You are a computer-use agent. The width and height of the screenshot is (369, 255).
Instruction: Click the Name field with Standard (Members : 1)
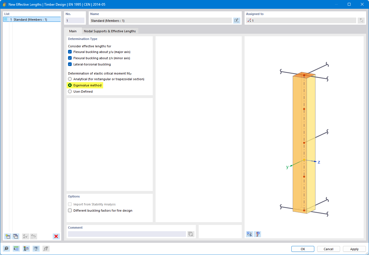coord(161,20)
